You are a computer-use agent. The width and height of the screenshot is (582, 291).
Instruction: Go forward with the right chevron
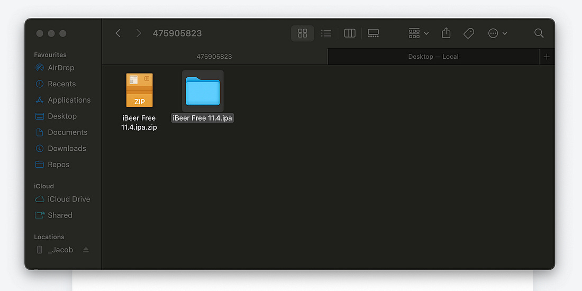(139, 33)
